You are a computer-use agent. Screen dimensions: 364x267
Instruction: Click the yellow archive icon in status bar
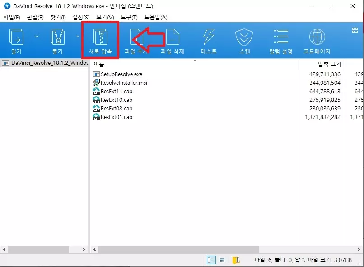(236, 260)
